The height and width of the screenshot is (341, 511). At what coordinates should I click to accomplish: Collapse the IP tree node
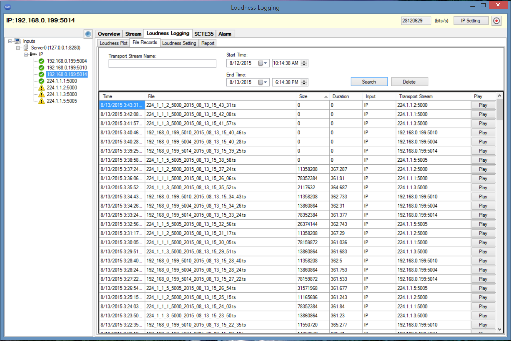click(x=26, y=55)
